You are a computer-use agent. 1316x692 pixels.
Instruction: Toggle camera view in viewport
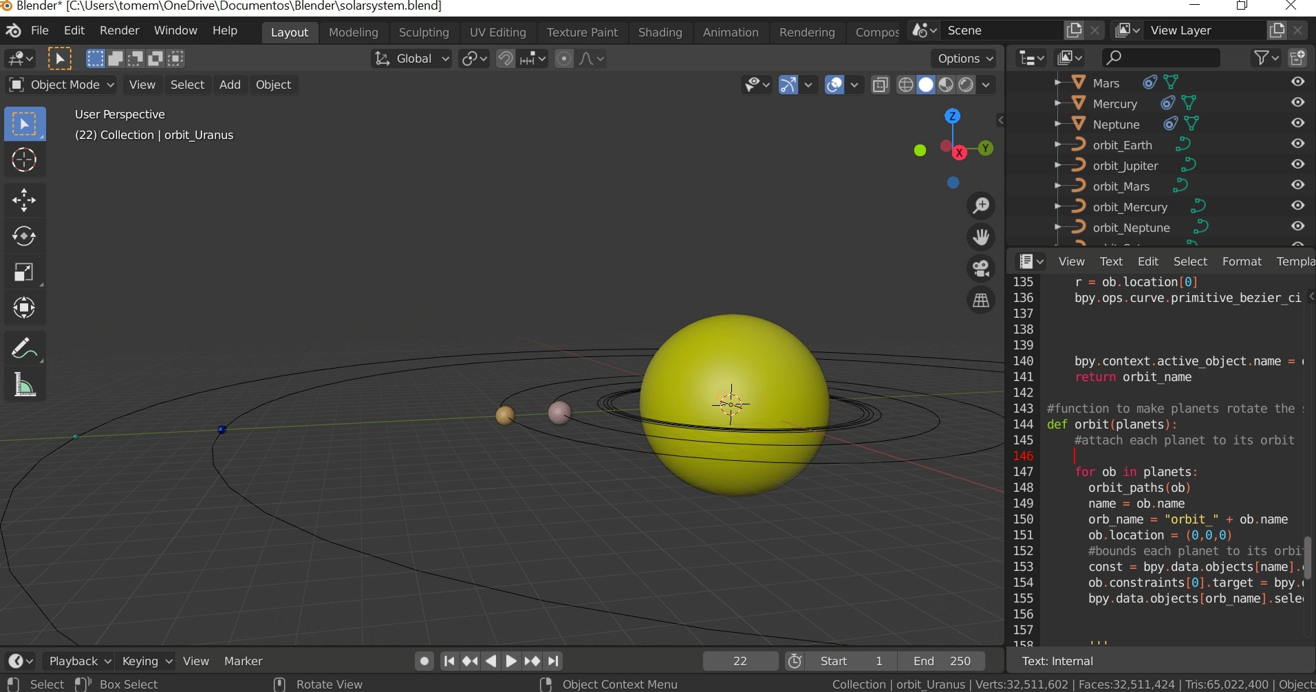pyautogui.click(x=981, y=268)
